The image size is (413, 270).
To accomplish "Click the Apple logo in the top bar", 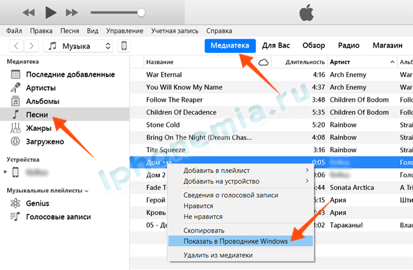I will (307, 12).
